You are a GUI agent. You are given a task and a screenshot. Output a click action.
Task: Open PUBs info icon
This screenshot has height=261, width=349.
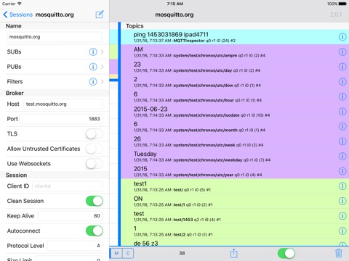[93, 67]
